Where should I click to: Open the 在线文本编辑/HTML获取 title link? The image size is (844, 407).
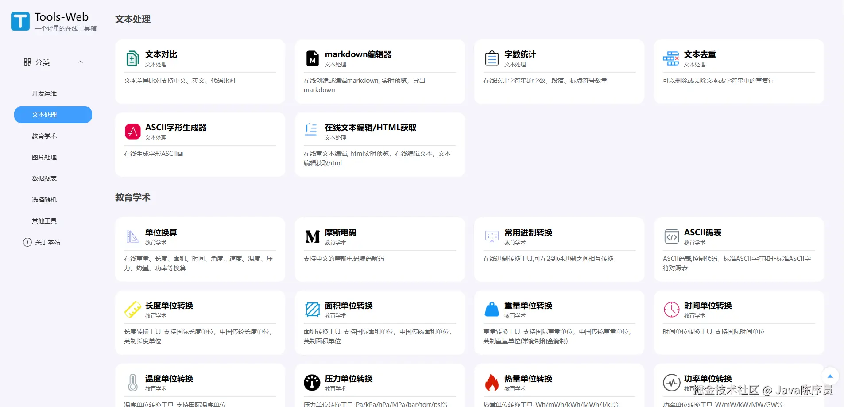point(371,128)
